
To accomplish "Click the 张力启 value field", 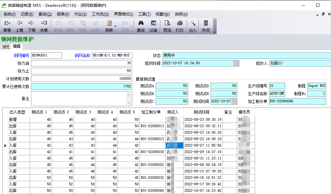I will (81, 63).
